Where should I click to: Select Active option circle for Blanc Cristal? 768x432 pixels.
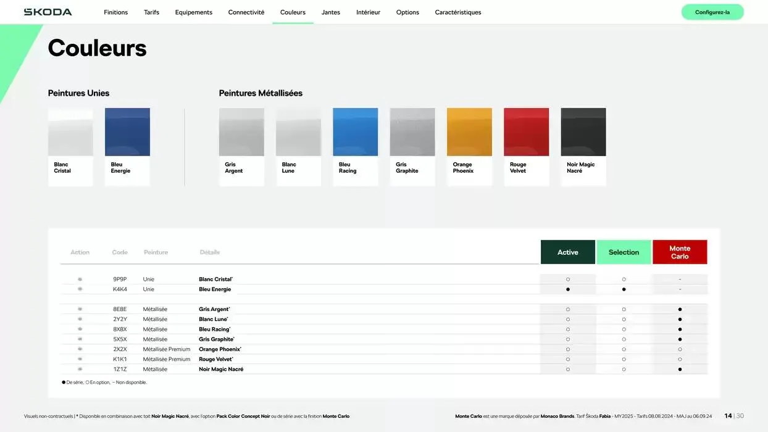point(567,280)
